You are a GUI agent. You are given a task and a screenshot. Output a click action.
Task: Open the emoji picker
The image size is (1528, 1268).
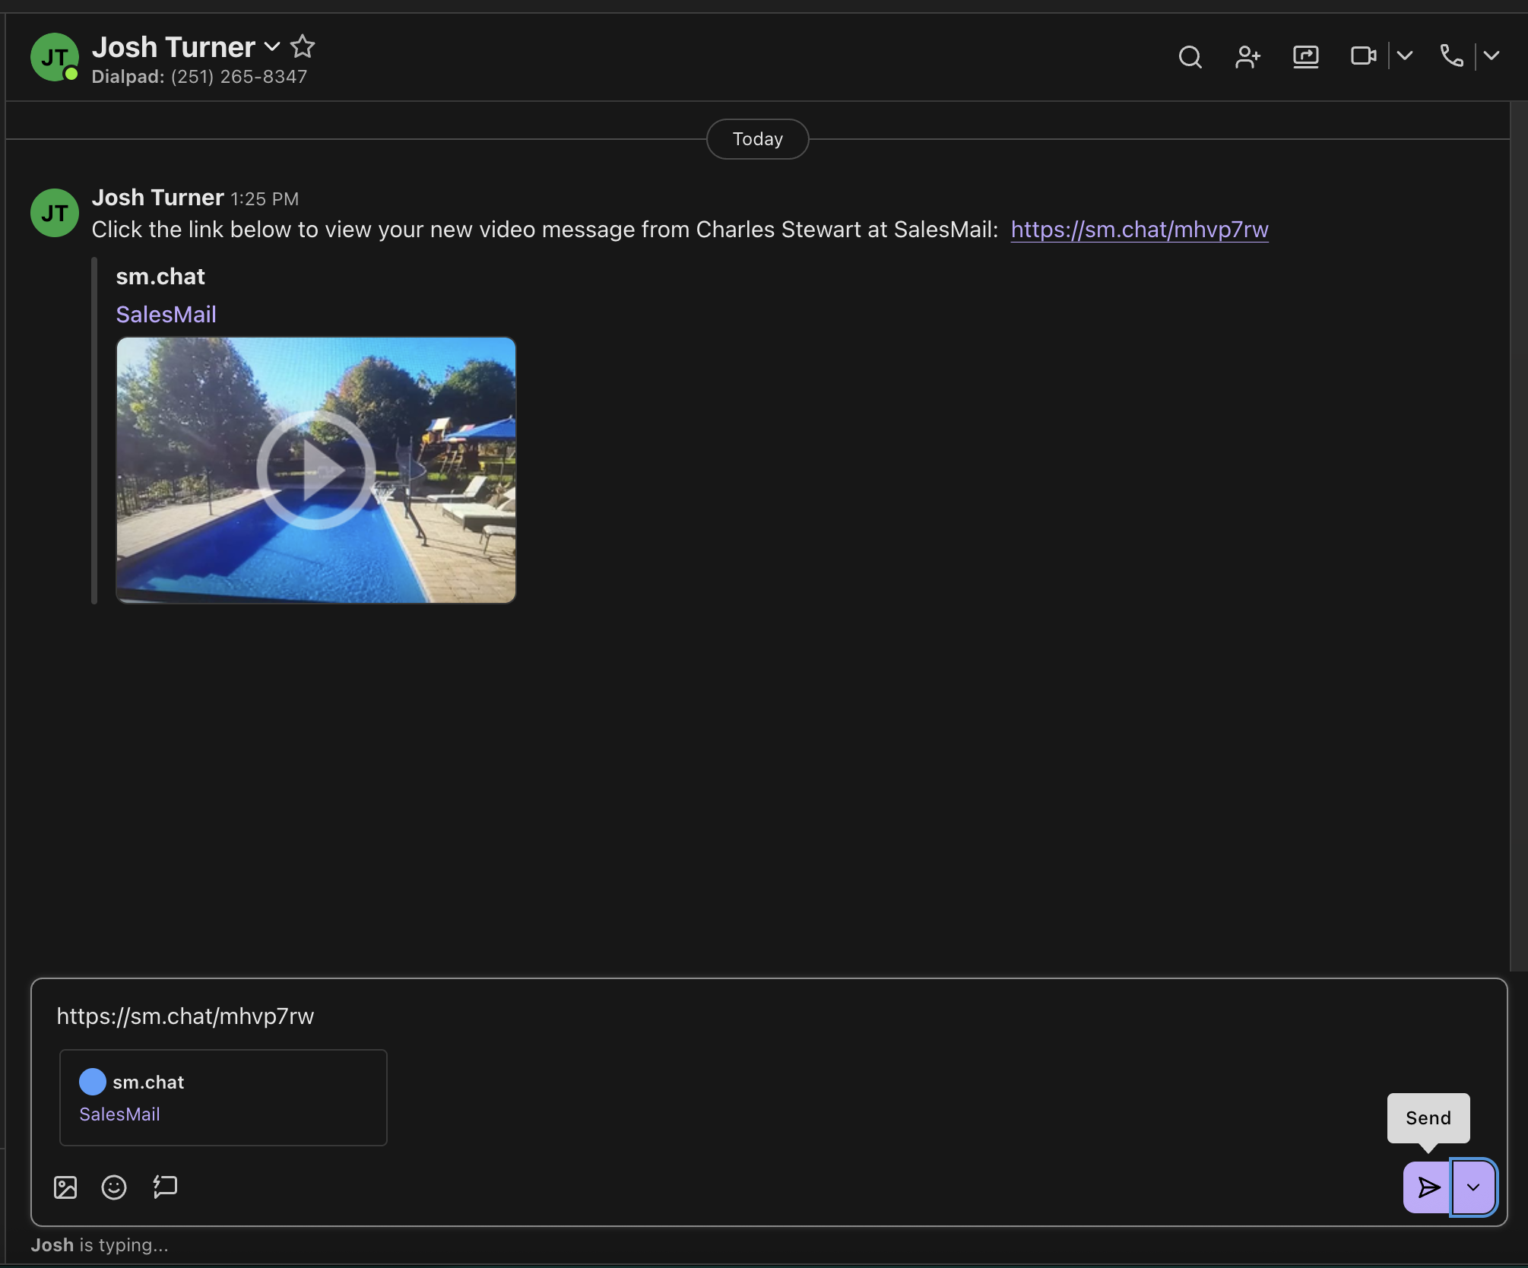tap(114, 1187)
